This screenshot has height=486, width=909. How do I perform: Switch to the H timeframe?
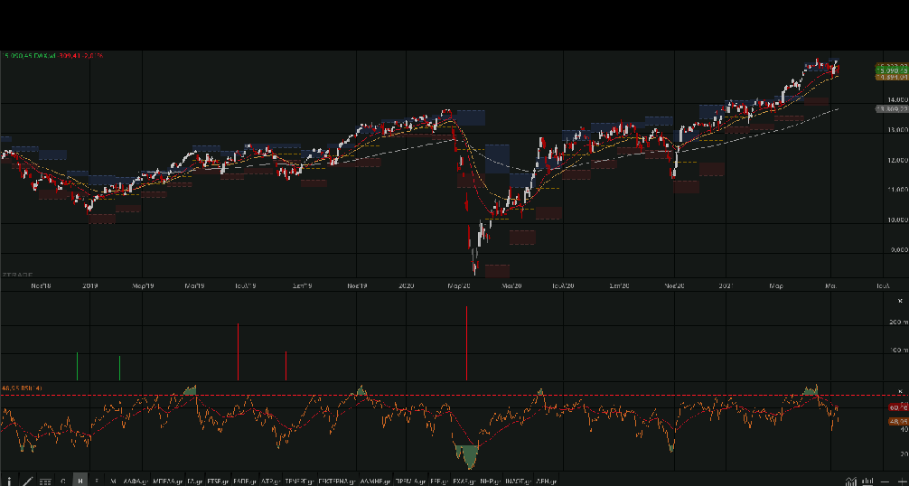point(80,481)
